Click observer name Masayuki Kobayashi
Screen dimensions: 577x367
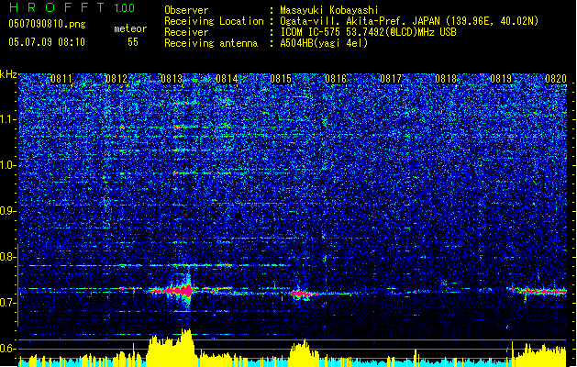tap(329, 10)
